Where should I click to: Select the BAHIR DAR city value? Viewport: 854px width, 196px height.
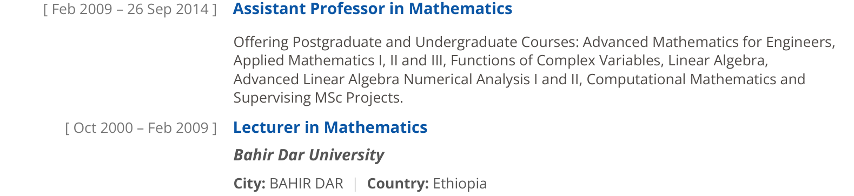pos(306,184)
